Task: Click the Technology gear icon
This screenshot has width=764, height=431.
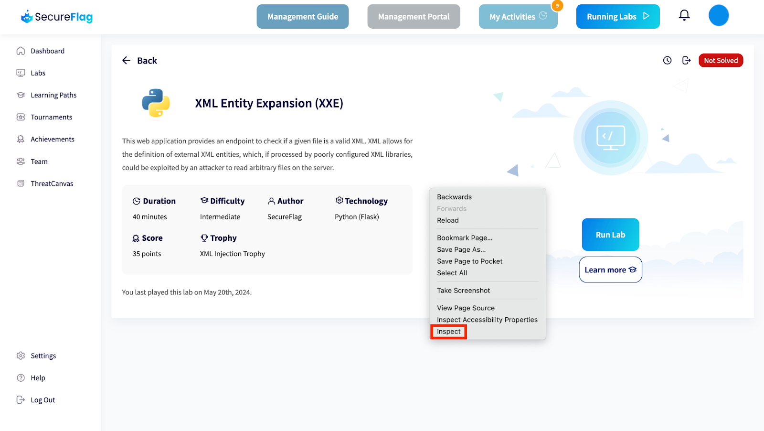Action: (x=339, y=200)
